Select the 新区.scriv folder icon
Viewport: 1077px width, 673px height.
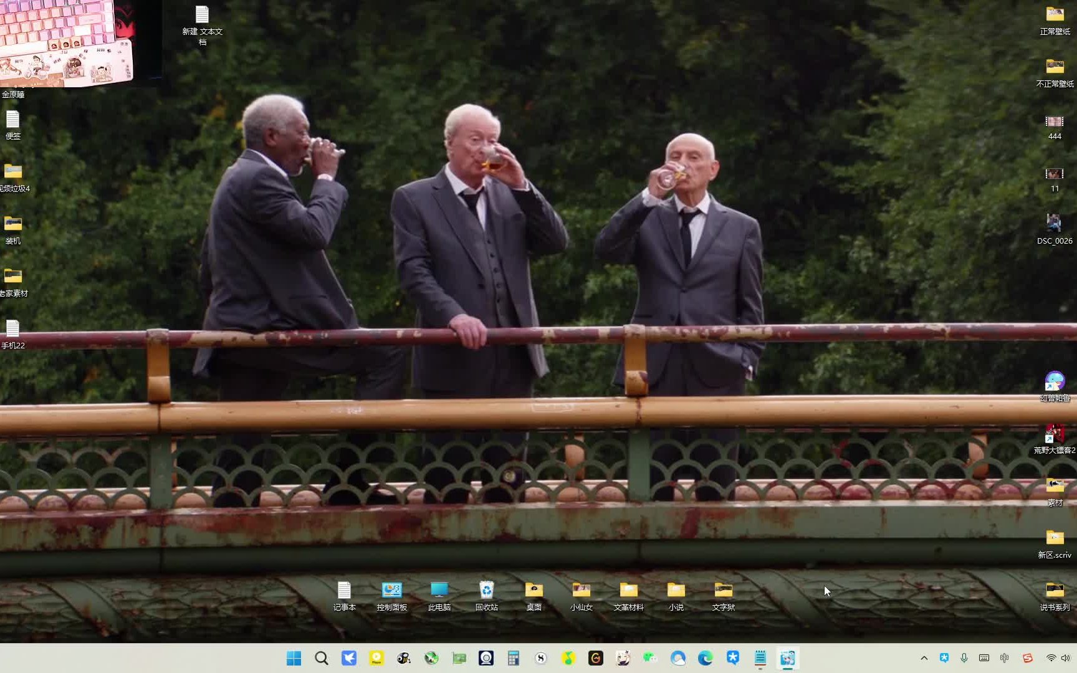(x=1055, y=543)
